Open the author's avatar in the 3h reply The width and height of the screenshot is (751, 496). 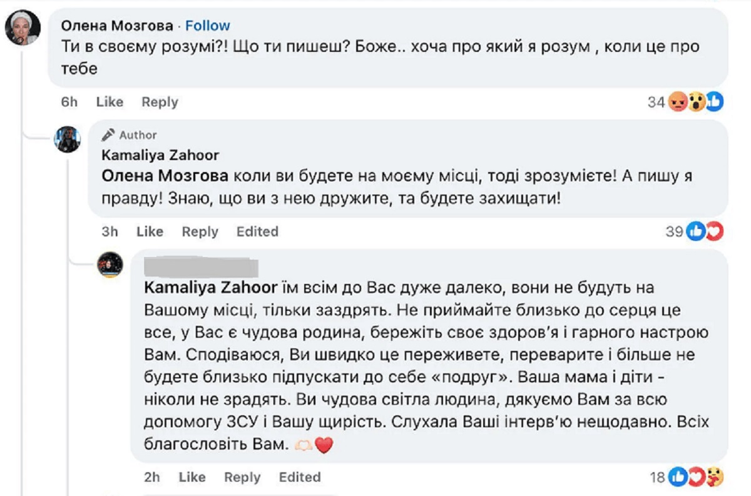68,139
